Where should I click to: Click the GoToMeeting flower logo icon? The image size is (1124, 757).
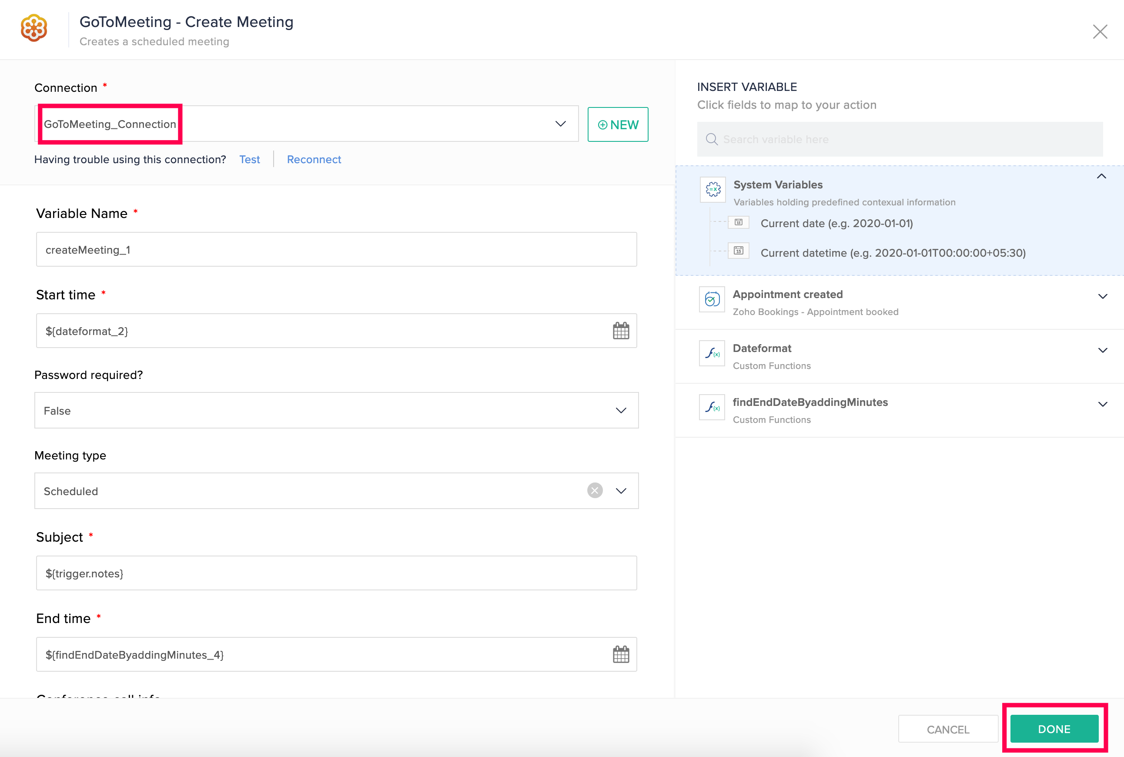(34, 28)
